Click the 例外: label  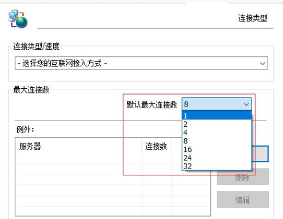pyautogui.click(x=25, y=130)
